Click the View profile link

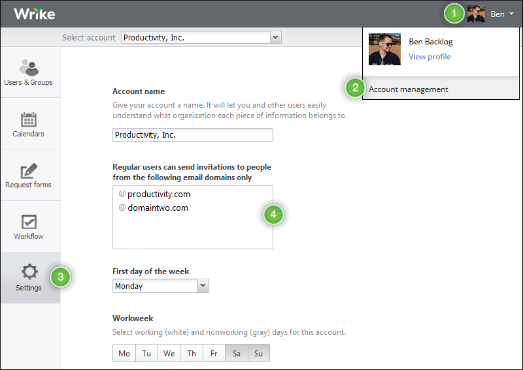(430, 57)
